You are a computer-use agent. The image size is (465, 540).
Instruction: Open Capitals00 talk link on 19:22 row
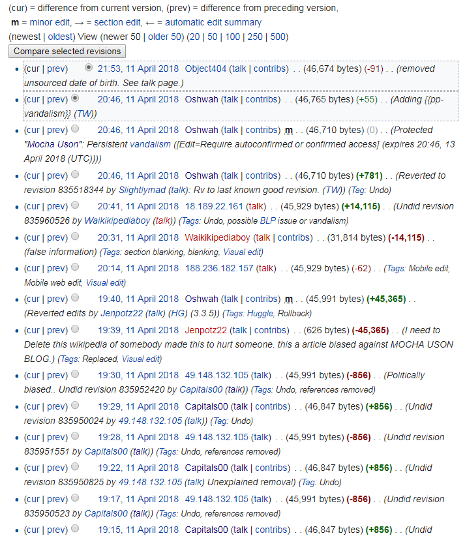click(241, 468)
